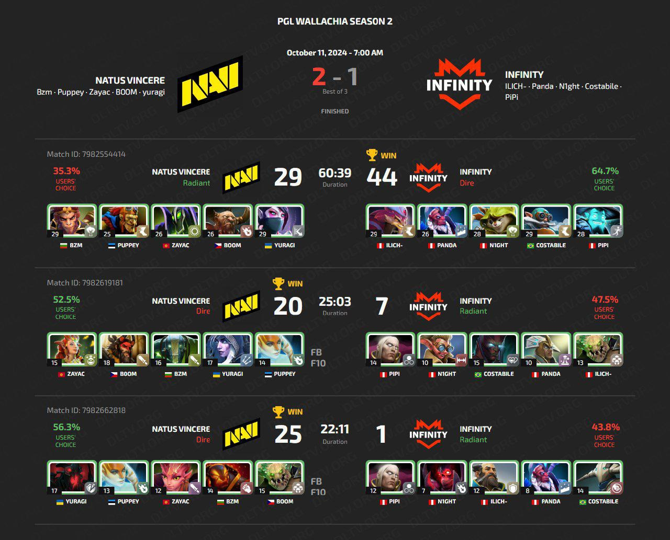Click COSTABILE's Sven portrait in game three
The image size is (670, 540).
(x=598, y=478)
